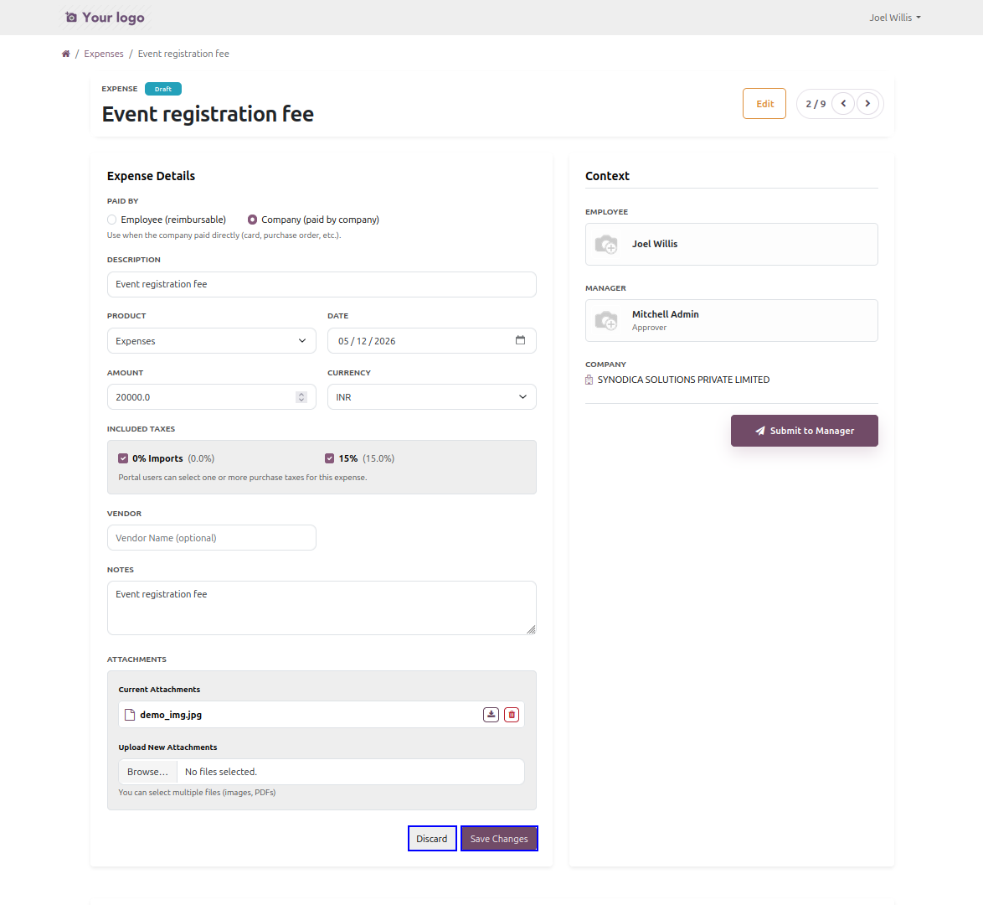This screenshot has height=905, width=983.
Task: Open the Joel Willis user menu
Action: [x=894, y=18]
